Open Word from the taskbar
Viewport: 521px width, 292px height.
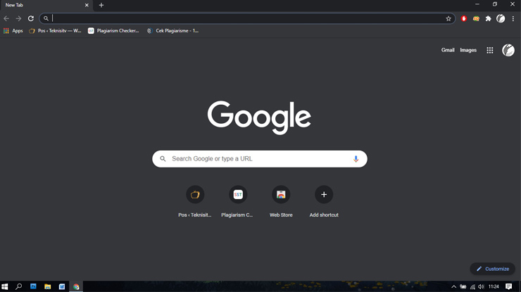pyautogui.click(x=62, y=286)
